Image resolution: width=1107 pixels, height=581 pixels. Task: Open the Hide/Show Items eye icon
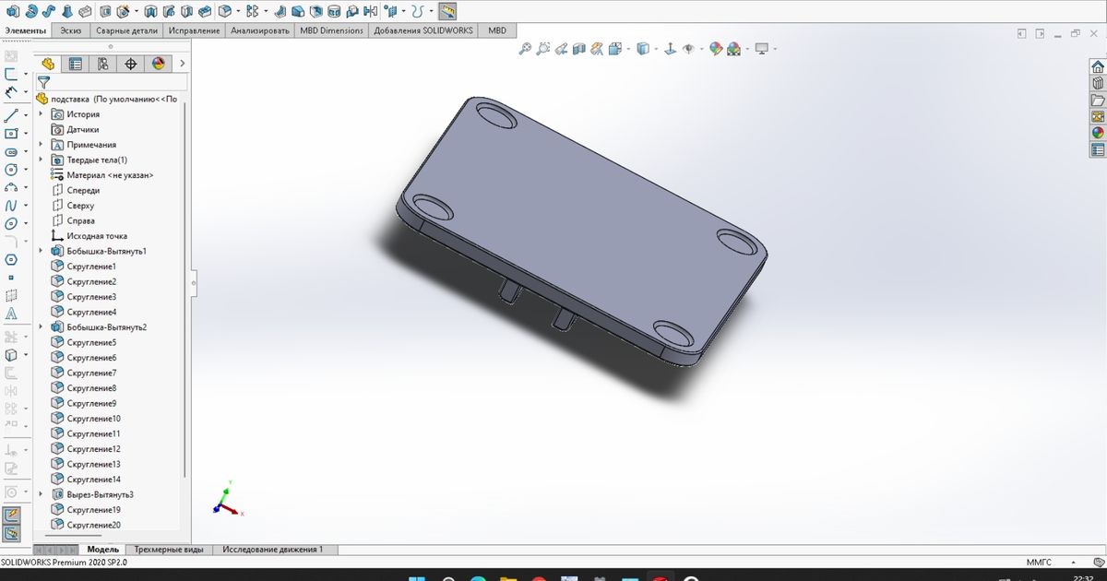[688, 49]
